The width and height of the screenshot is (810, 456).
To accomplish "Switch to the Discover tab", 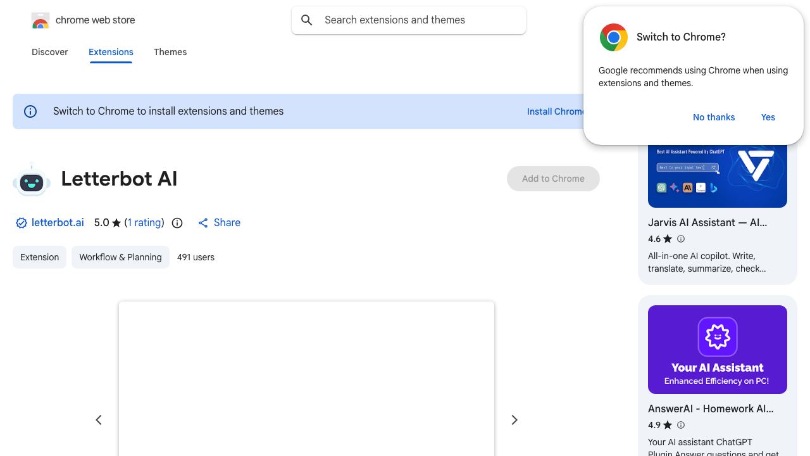I will [x=50, y=52].
